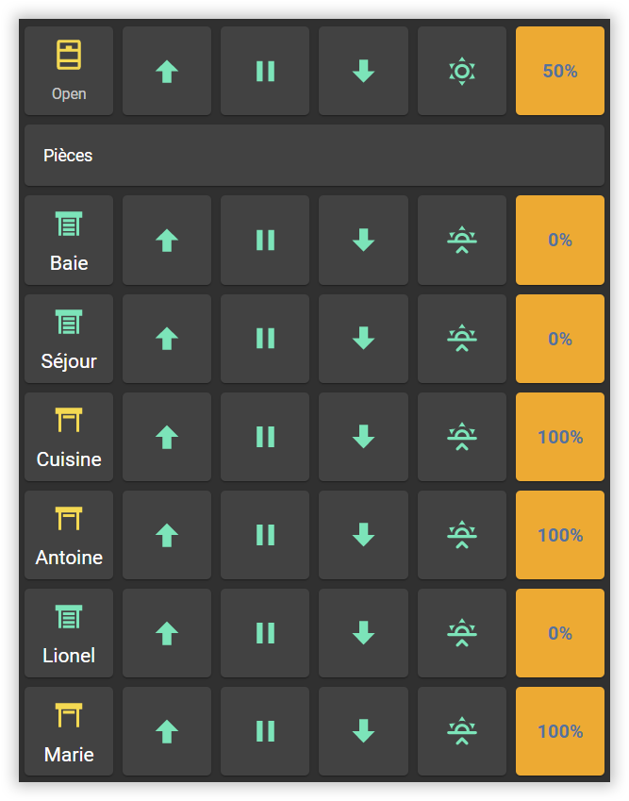Raise the Antoine shutter with up arrow

coord(167,535)
